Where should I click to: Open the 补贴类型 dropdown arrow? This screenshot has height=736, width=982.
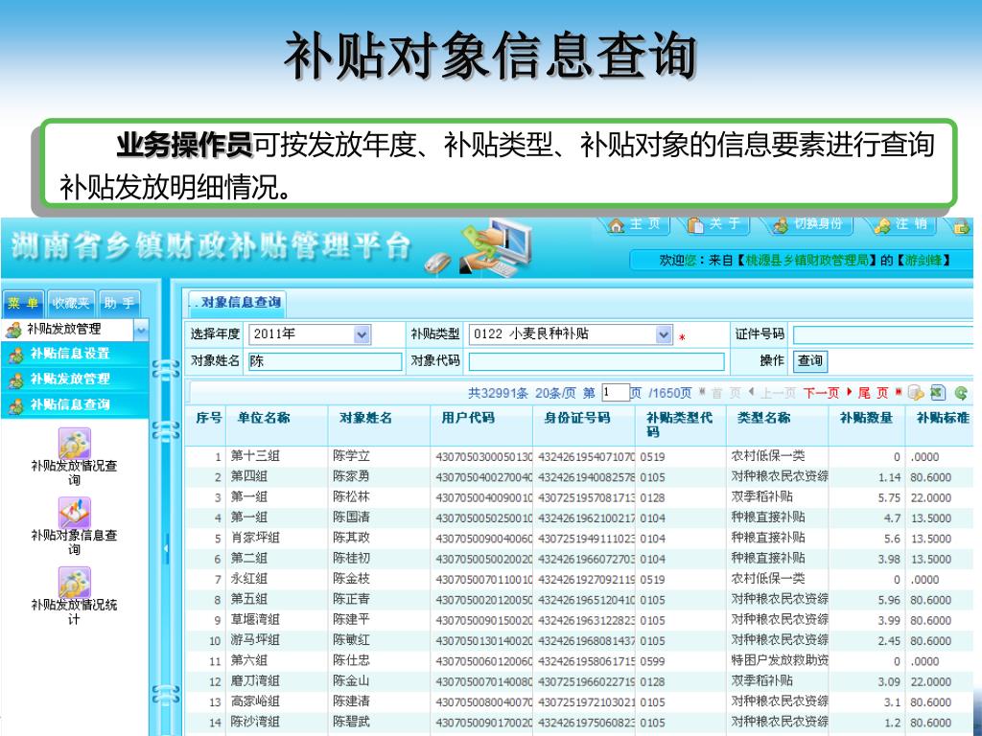tap(664, 334)
